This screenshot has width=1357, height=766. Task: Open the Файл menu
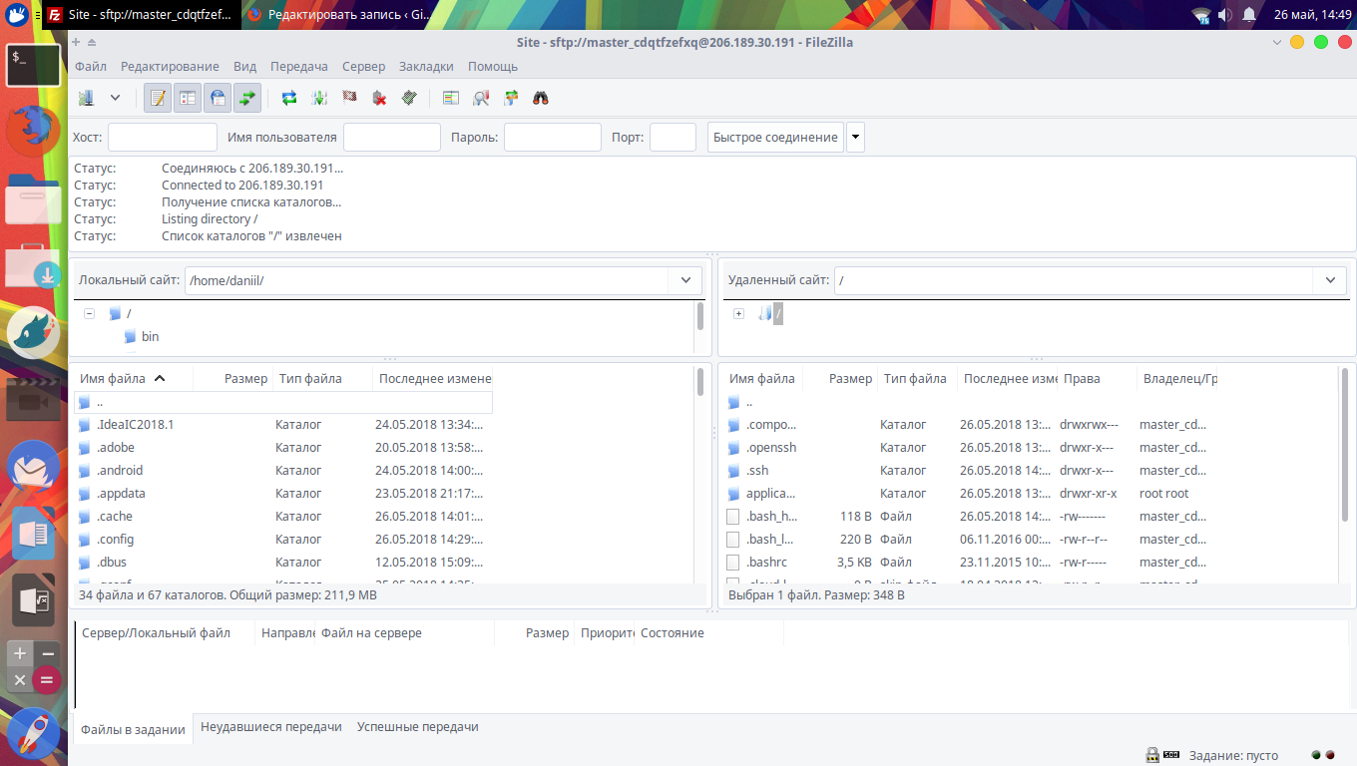pyautogui.click(x=91, y=67)
